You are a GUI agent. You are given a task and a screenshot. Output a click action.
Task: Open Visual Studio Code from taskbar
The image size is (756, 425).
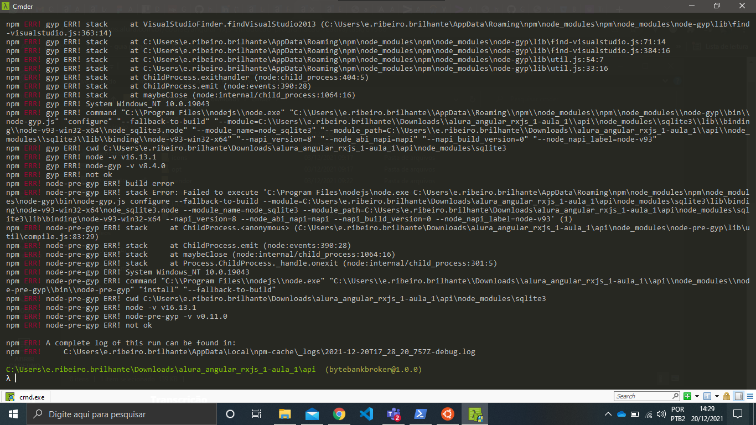(366, 414)
